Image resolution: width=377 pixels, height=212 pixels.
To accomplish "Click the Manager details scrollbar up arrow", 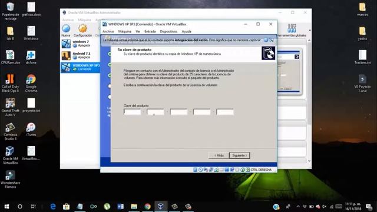I will click(x=309, y=41).
